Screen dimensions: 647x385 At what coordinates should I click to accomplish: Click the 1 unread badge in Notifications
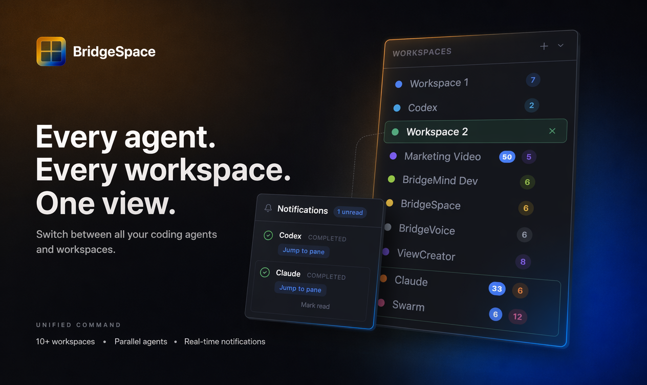click(x=350, y=212)
